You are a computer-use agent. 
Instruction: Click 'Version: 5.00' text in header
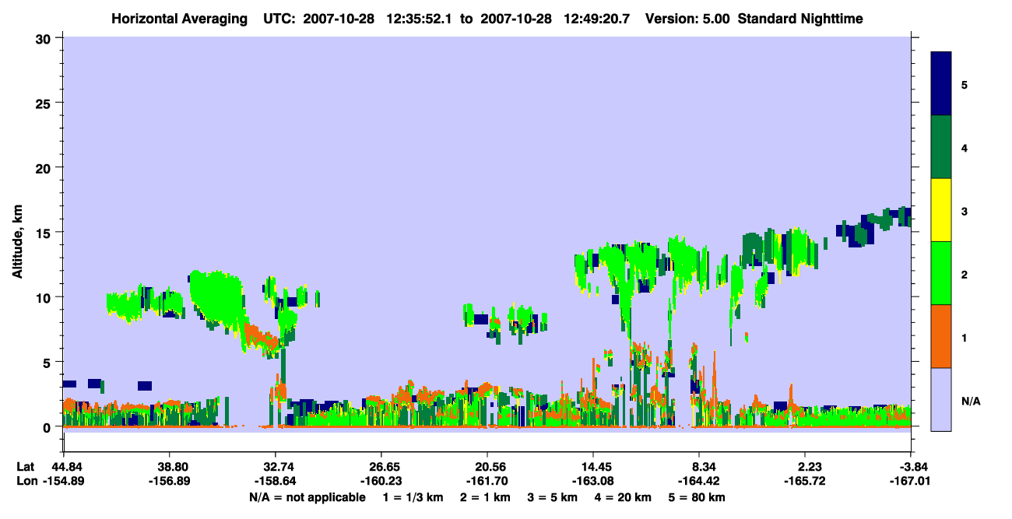(687, 18)
